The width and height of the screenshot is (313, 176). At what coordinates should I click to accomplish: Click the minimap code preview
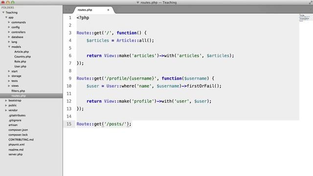click(304, 18)
